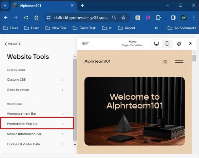The height and width of the screenshot is (158, 199).
Task: Open the purple circular extension icon
Action: coord(148,18)
